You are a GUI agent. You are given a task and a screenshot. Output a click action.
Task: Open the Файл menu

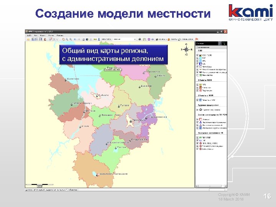[x=29, y=36]
